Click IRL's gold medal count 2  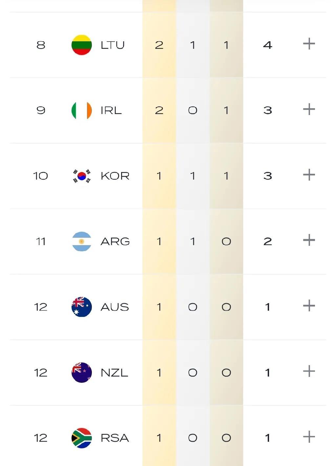click(x=159, y=110)
